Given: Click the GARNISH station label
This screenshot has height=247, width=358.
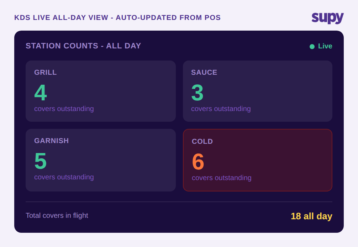Looking at the screenshot, I should (x=51, y=141).
